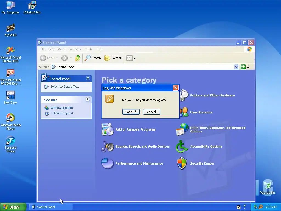Click the key icon in Log Off dialog
The height and width of the screenshot is (211, 281).
[x=109, y=99]
